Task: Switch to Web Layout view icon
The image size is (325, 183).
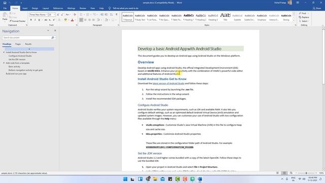Action: (x=291, y=173)
